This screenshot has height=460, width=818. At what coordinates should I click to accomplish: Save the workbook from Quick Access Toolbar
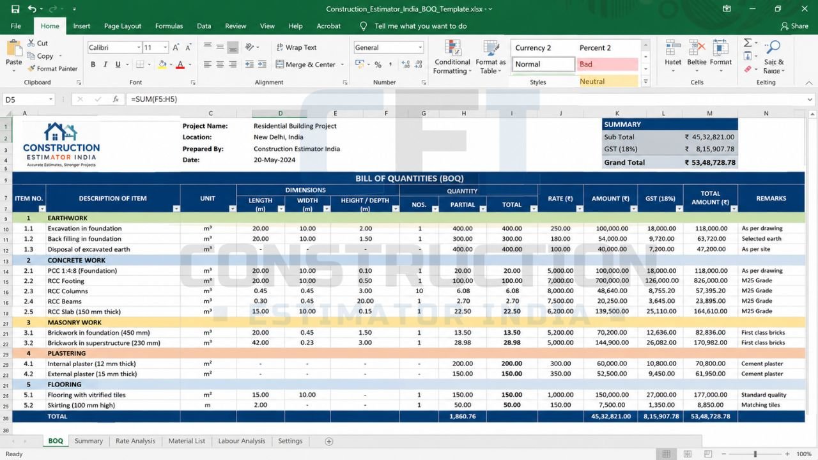pyautogui.click(x=15, y=9)
